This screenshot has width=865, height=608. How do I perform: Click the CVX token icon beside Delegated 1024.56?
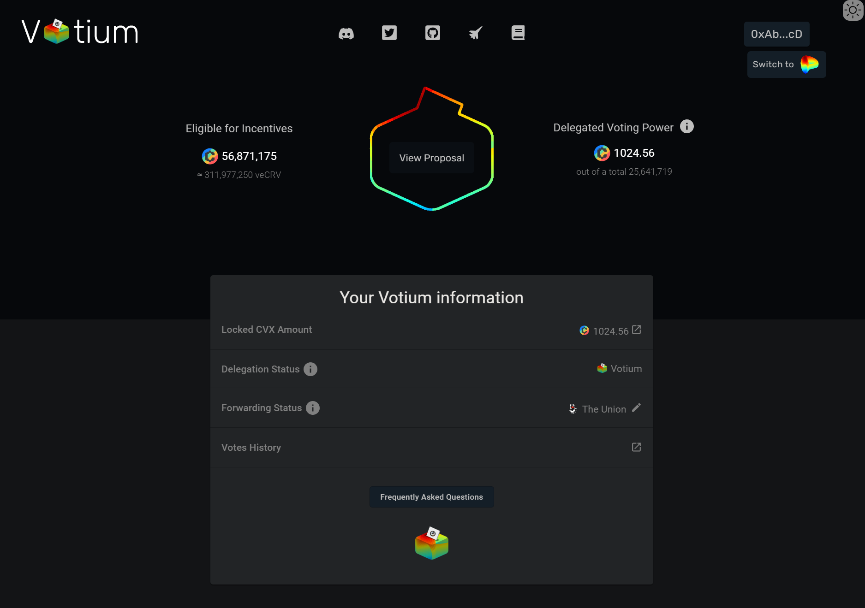602,153
